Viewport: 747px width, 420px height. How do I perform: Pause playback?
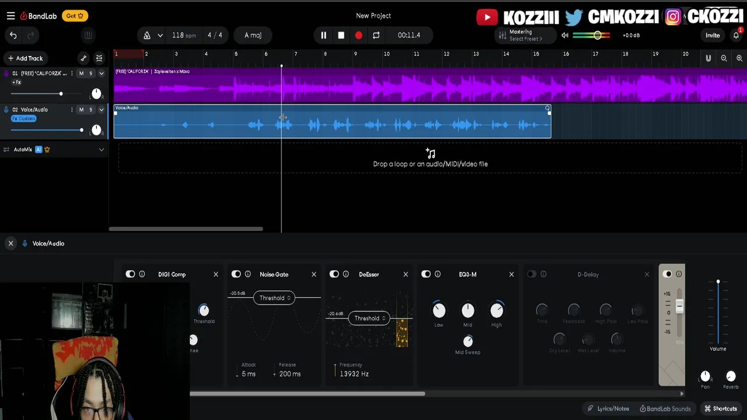[x=323, y=36]
